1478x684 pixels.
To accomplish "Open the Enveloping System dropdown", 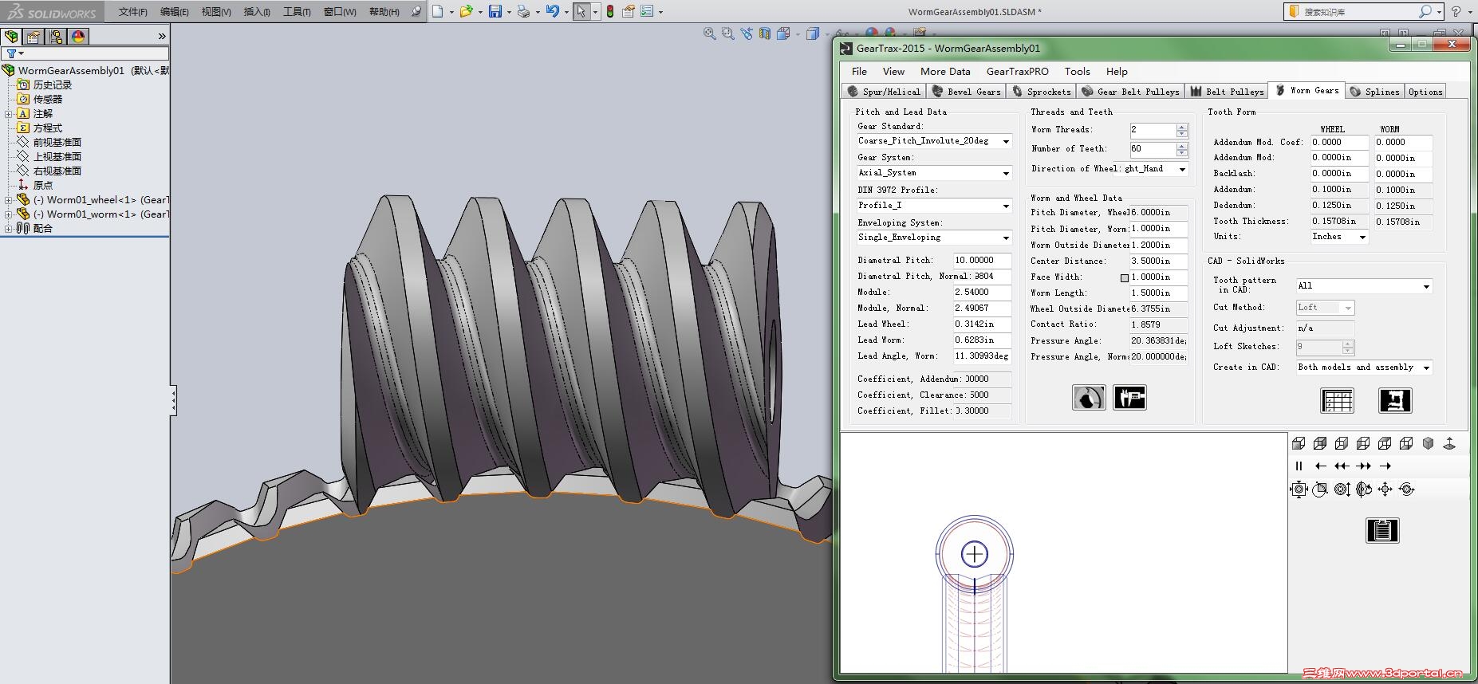I will pyautogui.click(x=1006, y=238).
